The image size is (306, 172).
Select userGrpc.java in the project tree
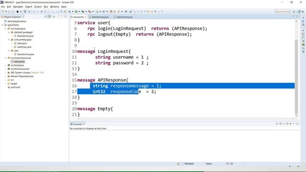tap(24, 47)
